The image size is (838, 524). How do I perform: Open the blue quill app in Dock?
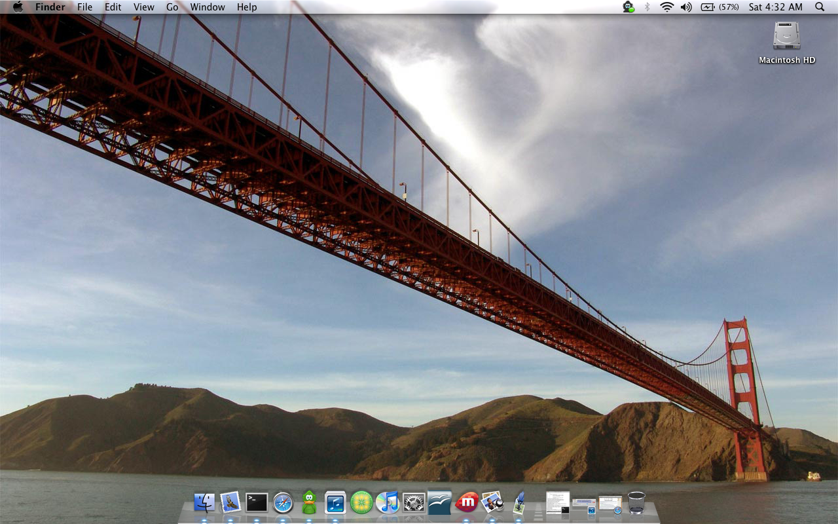click(x=519, y=502)
